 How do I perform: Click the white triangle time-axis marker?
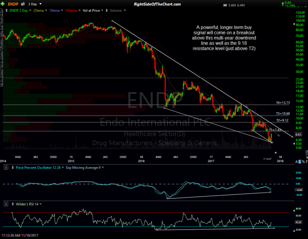[x=276, y=153]
